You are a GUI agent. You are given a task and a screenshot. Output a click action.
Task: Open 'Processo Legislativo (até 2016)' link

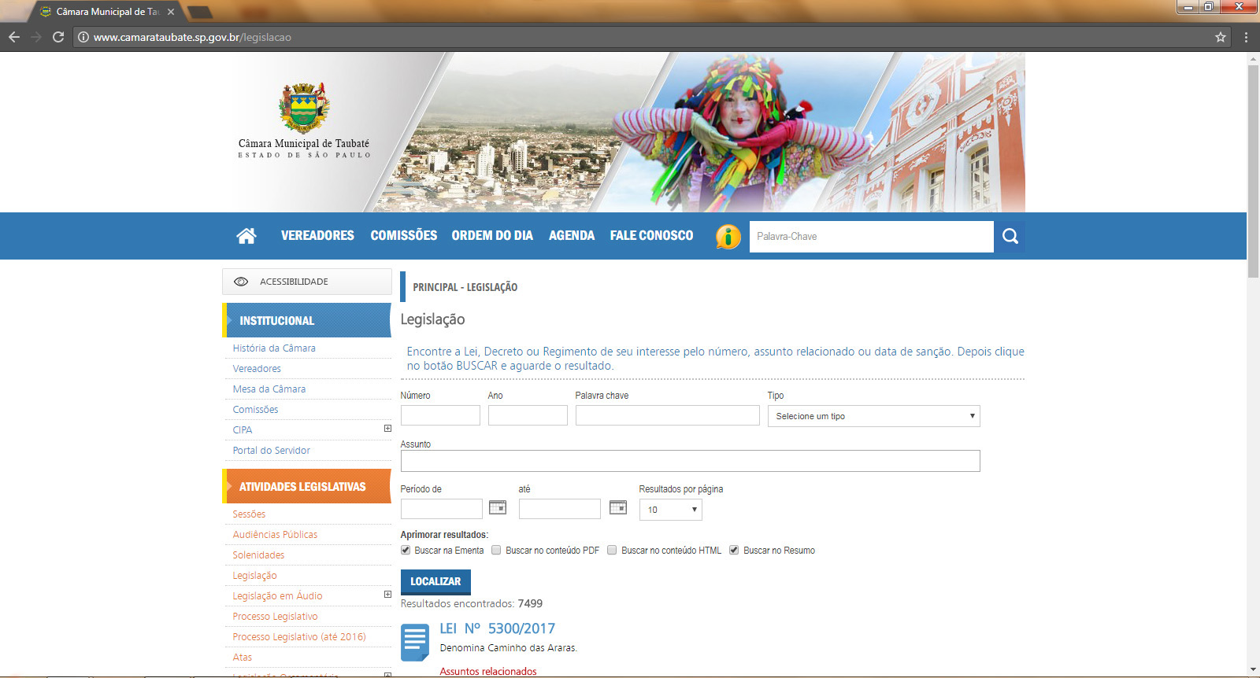(x=299, y=636)
